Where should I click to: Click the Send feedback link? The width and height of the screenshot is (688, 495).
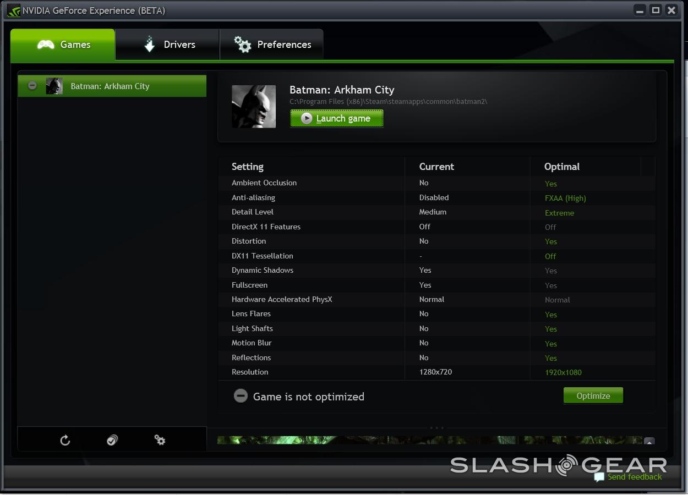(635, 477)
